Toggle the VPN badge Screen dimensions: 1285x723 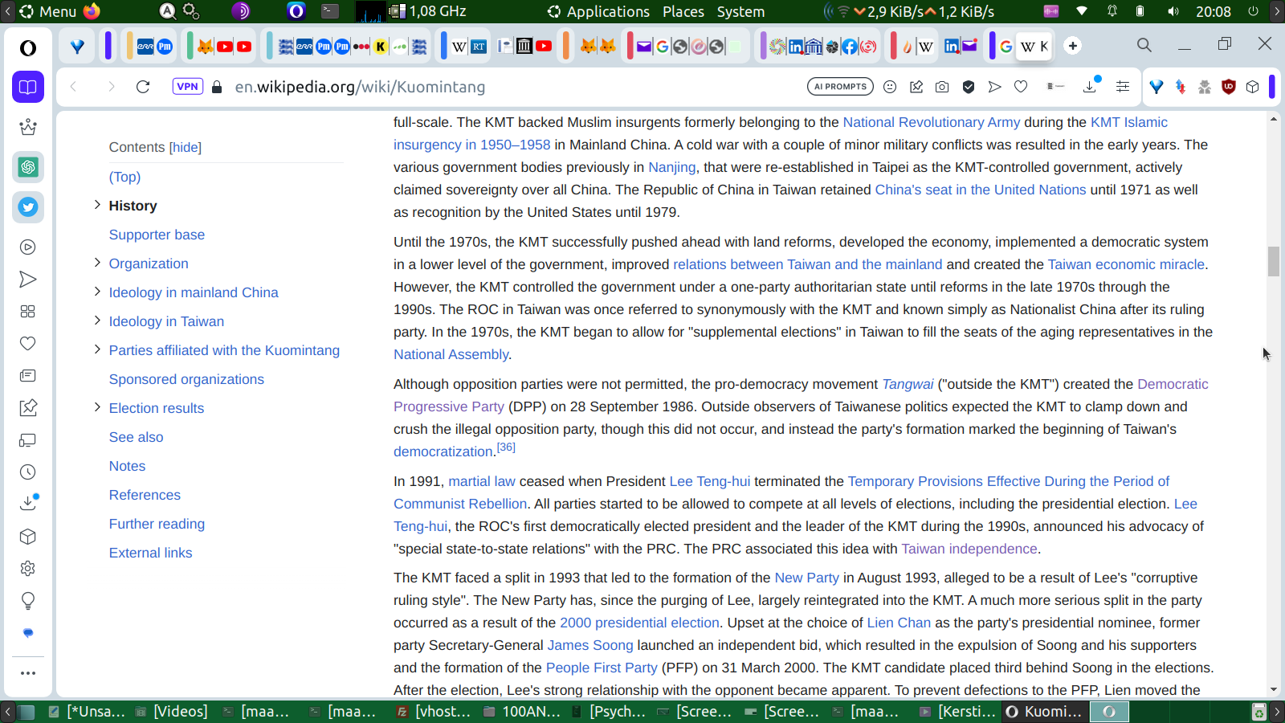pos(187,87)
